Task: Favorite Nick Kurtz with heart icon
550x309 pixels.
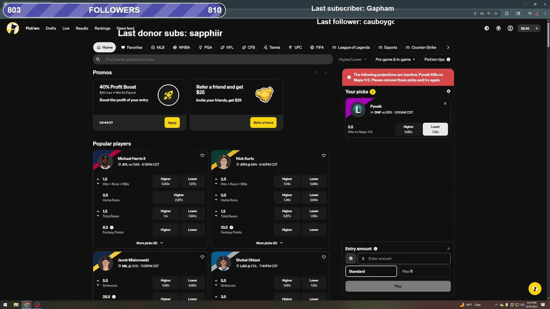Action: [324, 156]
